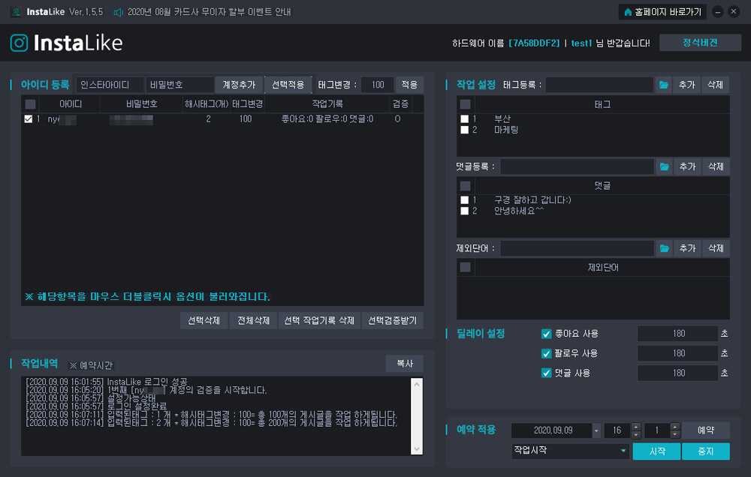
Task: Check the 구경 잘하고 갑니다 comment checkbox
Action: [465, 200]
